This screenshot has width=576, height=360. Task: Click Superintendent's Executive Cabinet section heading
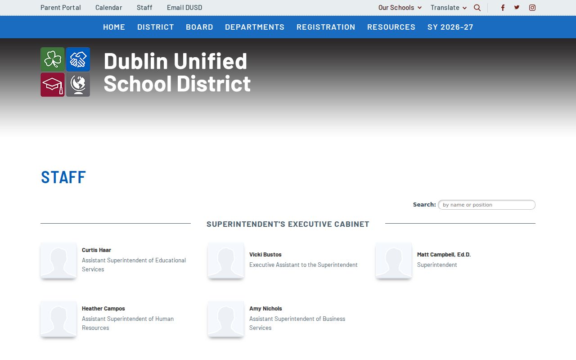288,224
